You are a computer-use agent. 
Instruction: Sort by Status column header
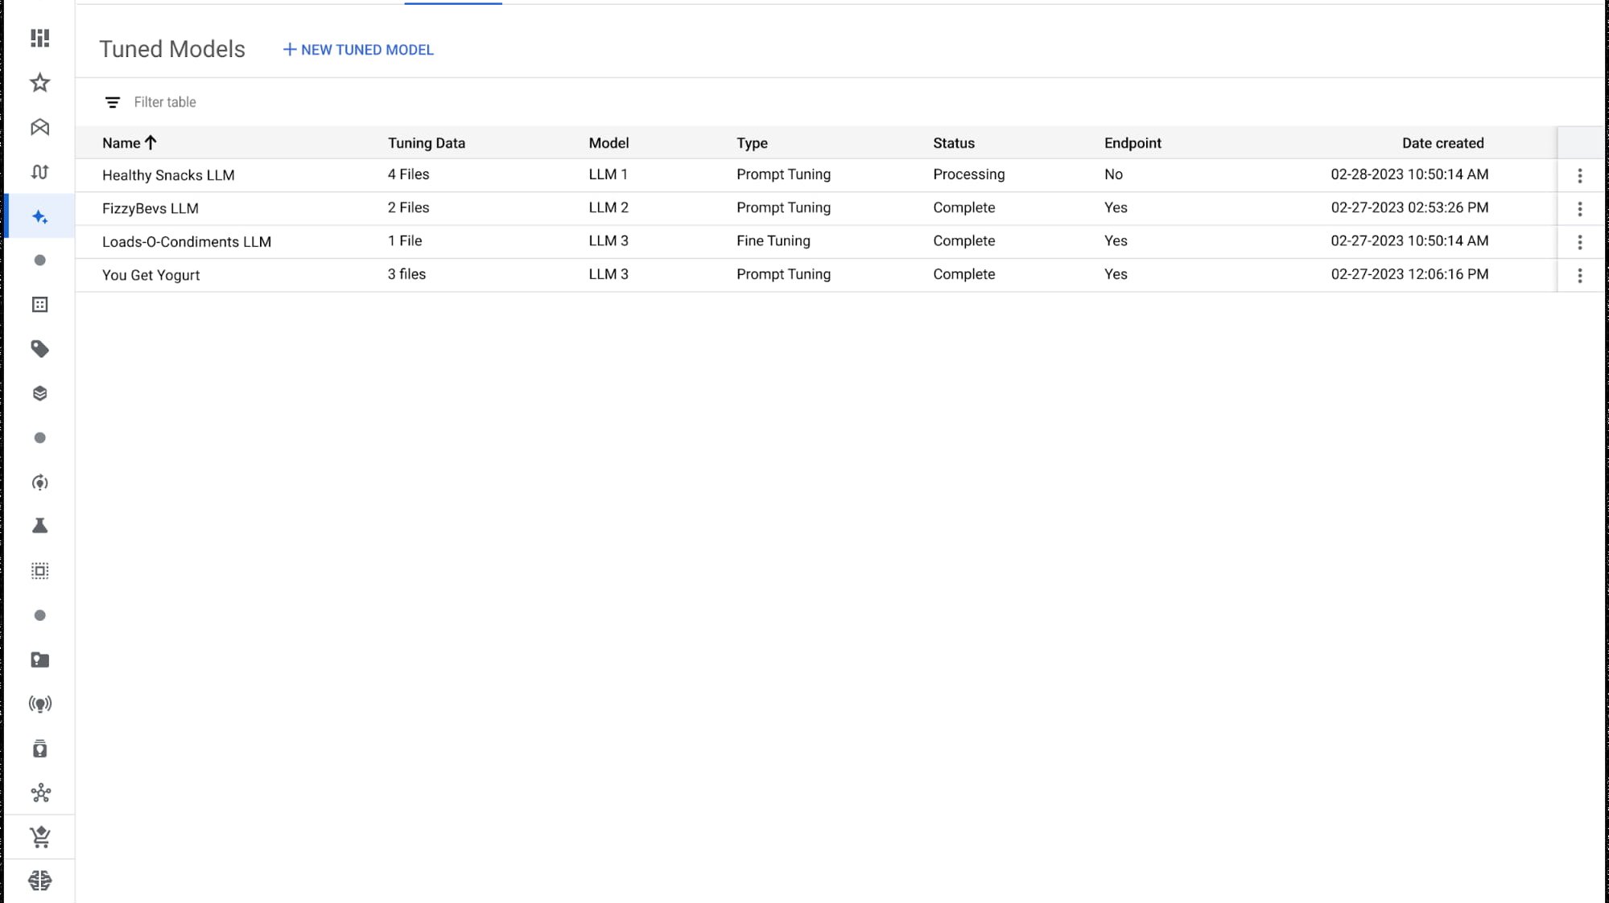[954, 143]
